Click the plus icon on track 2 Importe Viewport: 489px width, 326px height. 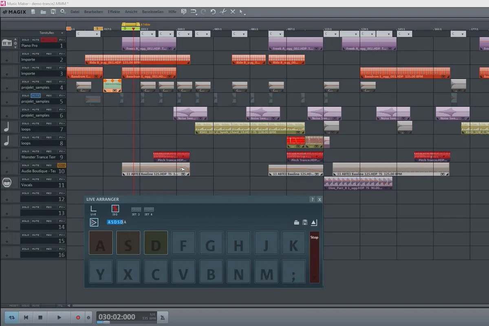click(7, 60)
